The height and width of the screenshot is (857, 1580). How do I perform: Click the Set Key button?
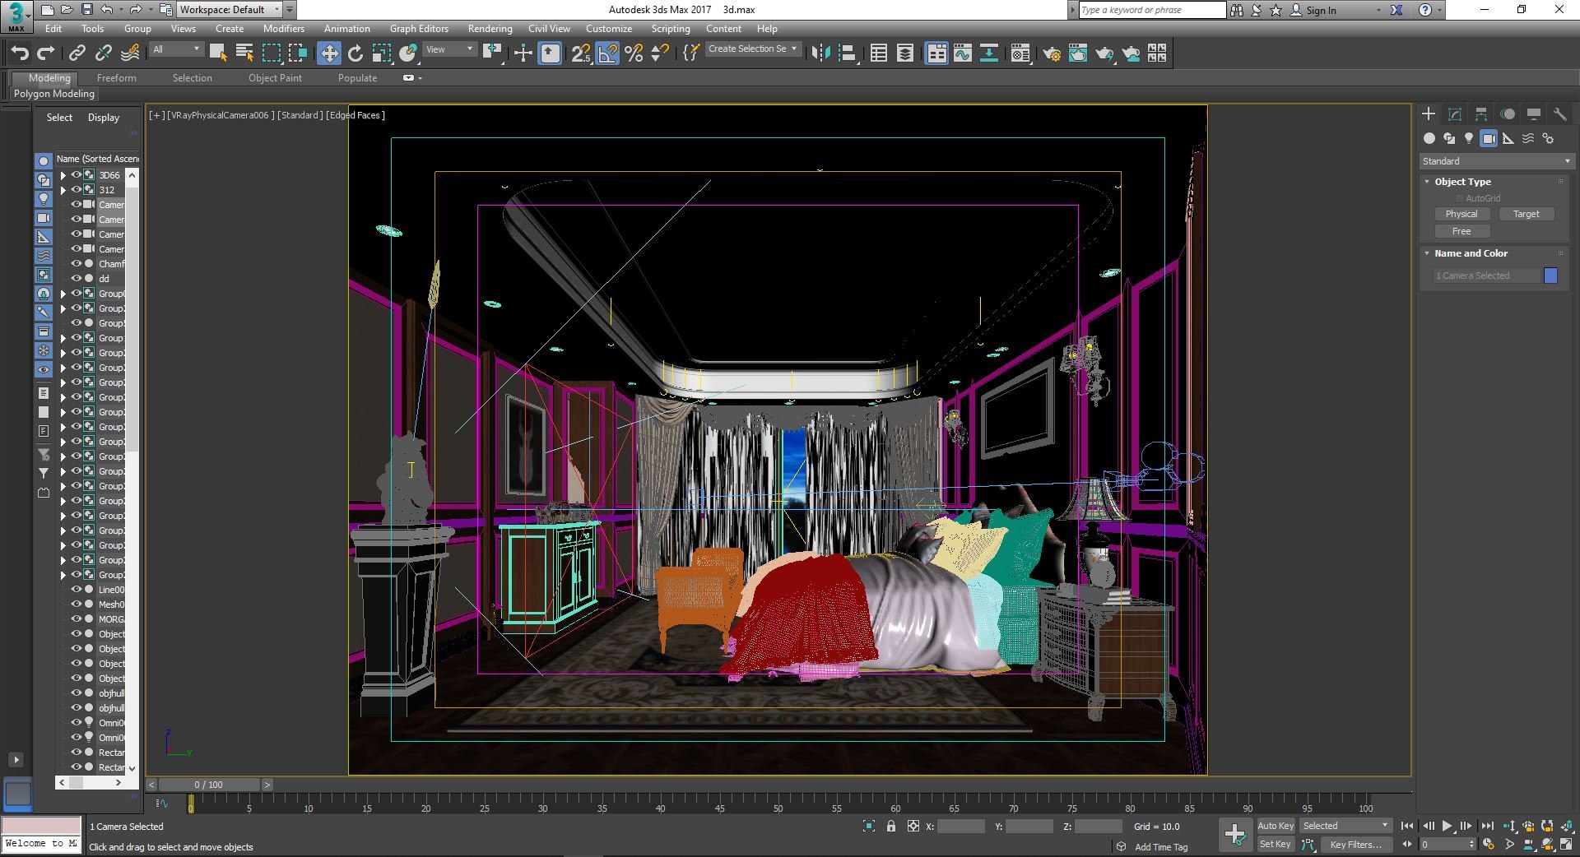point(1276,844)
